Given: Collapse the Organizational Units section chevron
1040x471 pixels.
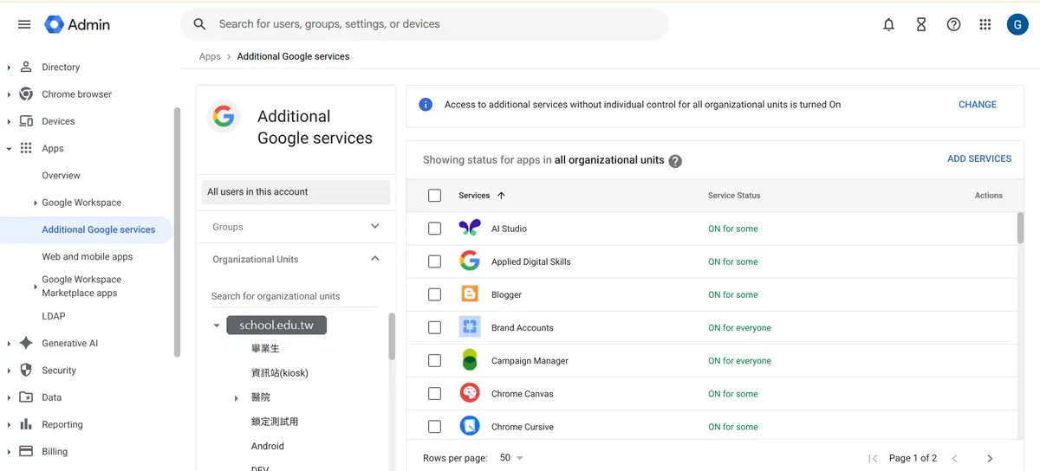Looking at the screenshot, I should 375,259.
